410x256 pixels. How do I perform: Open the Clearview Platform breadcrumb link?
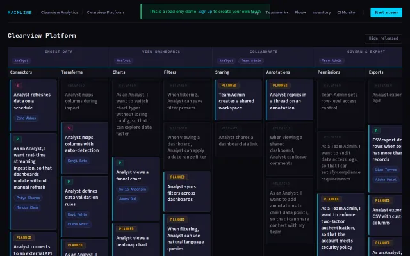click(x=105, y=12)
